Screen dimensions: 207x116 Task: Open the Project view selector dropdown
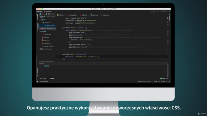(x=42, y=14)
